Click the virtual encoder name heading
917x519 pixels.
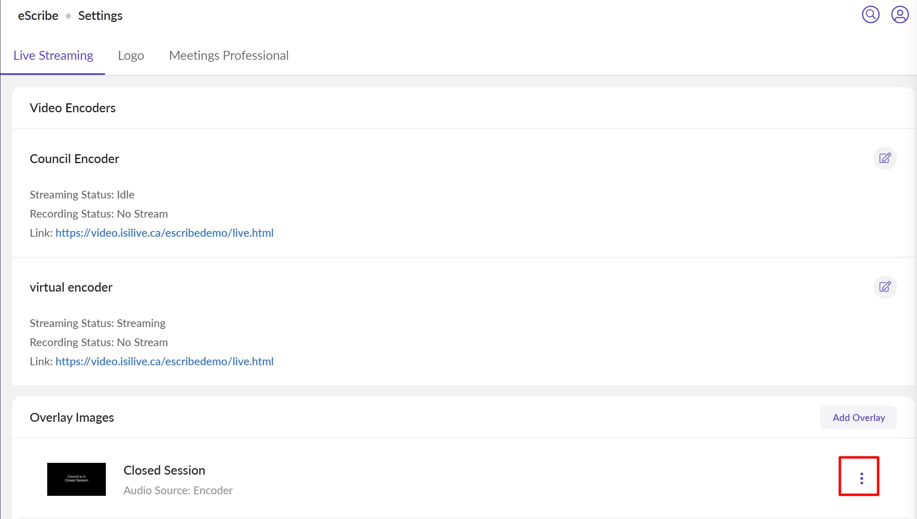(71, 287)
